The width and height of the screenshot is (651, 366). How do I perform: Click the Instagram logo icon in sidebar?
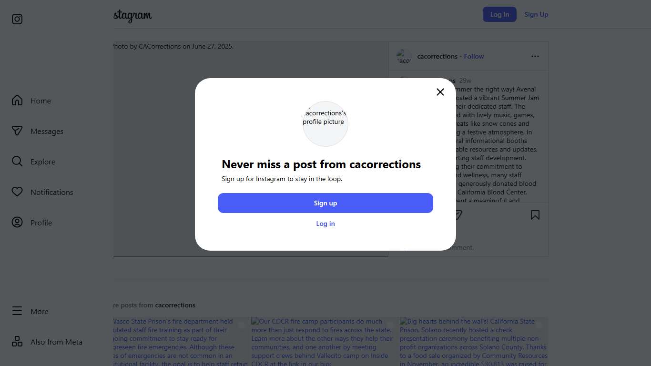click(17, 19)
